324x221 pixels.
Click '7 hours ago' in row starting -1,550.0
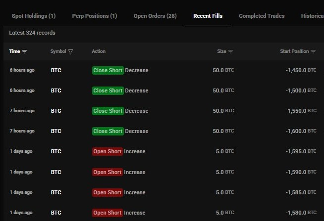22,111
